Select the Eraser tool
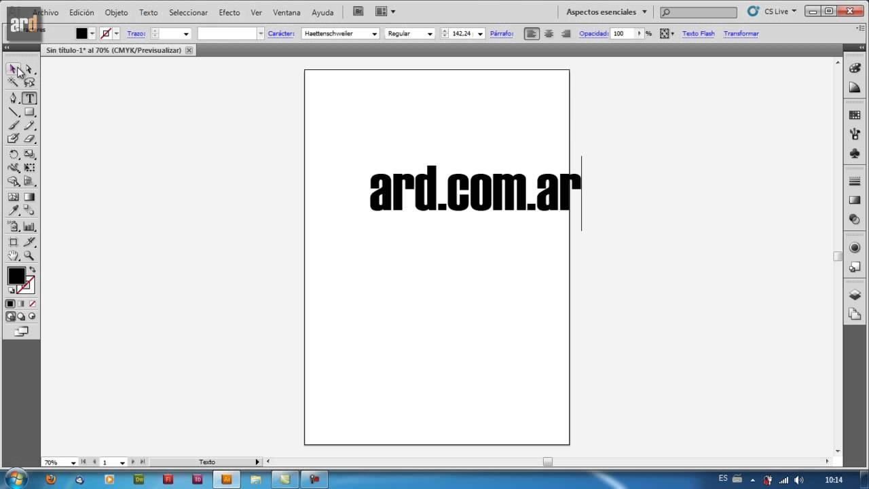The height and width of the screenshot is (489, 869). pos(29,139)
